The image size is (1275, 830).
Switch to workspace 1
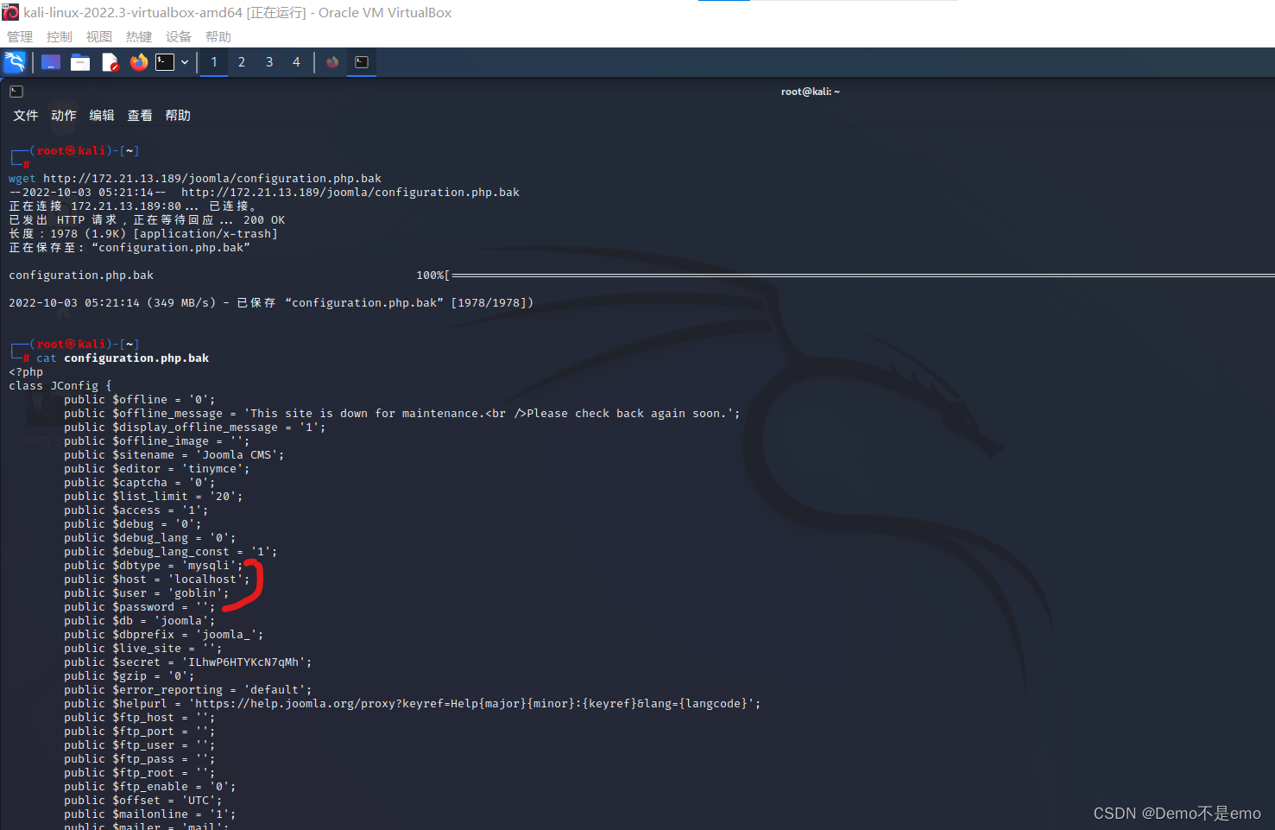(x=214, y=62)
